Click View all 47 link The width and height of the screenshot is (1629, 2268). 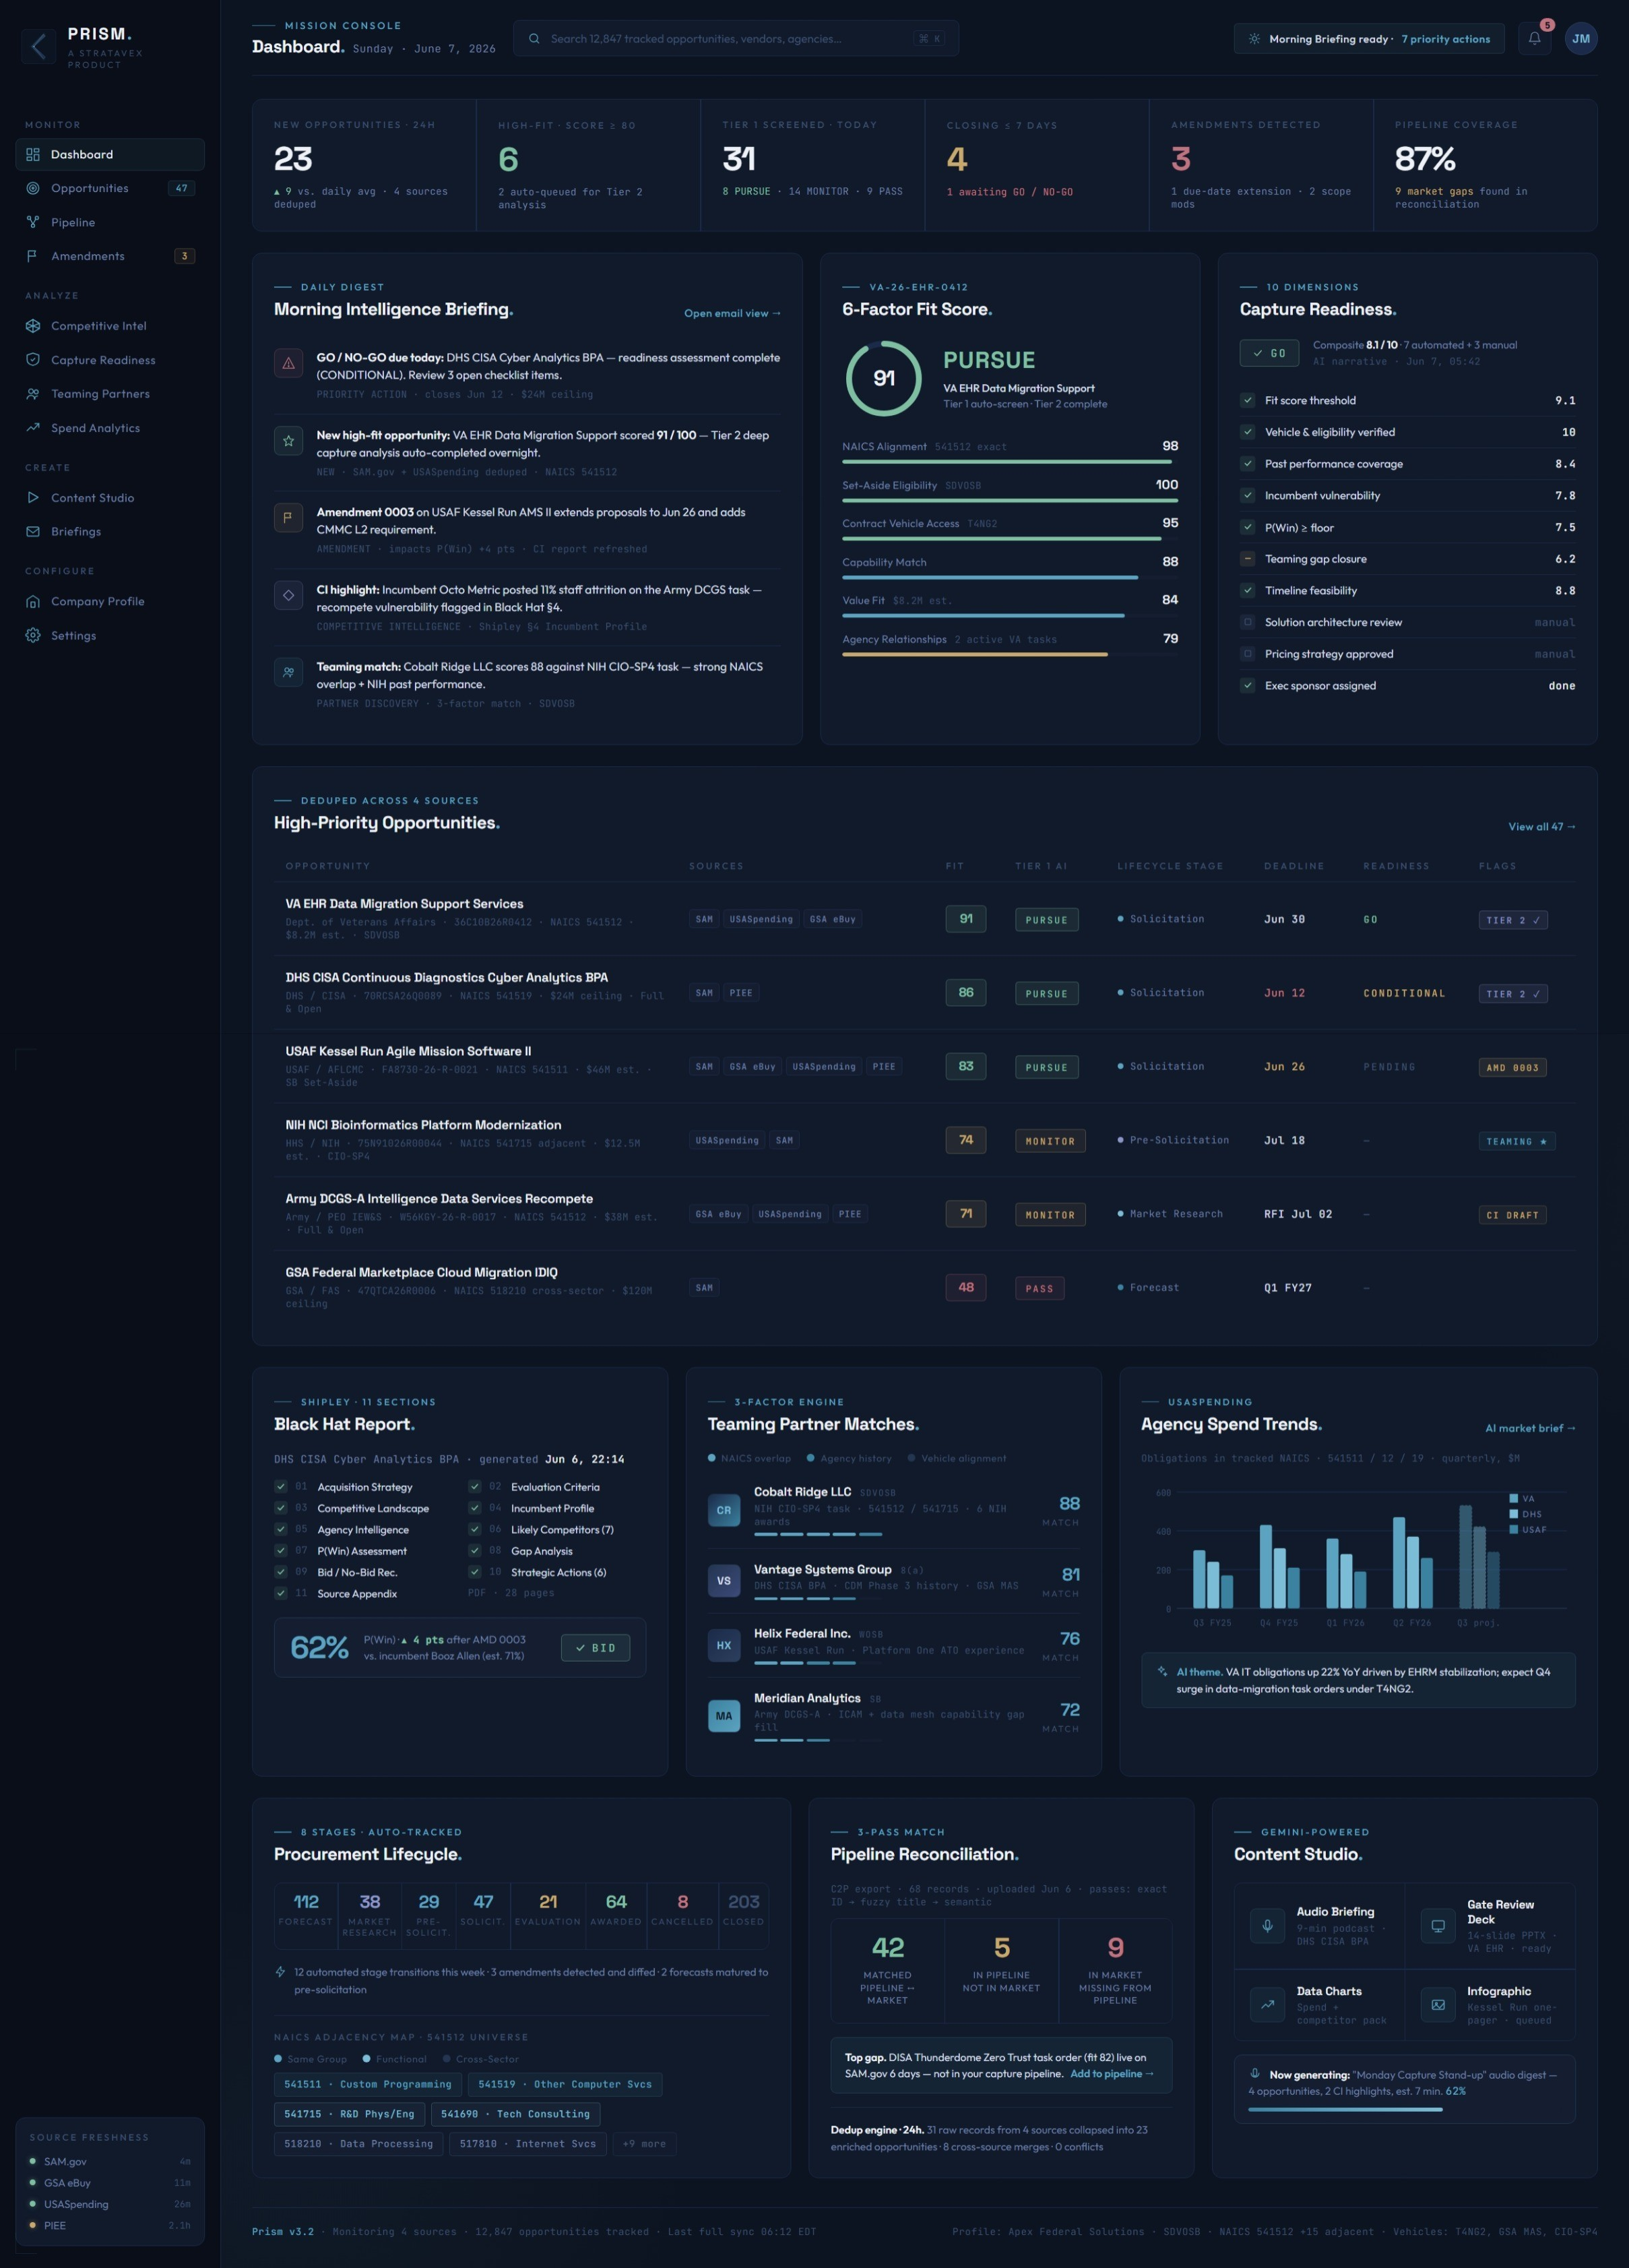coord(1541,826)
